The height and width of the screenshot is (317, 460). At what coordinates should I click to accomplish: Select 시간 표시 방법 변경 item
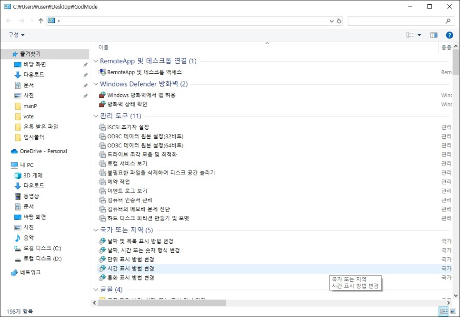click(x=131, y=269)
